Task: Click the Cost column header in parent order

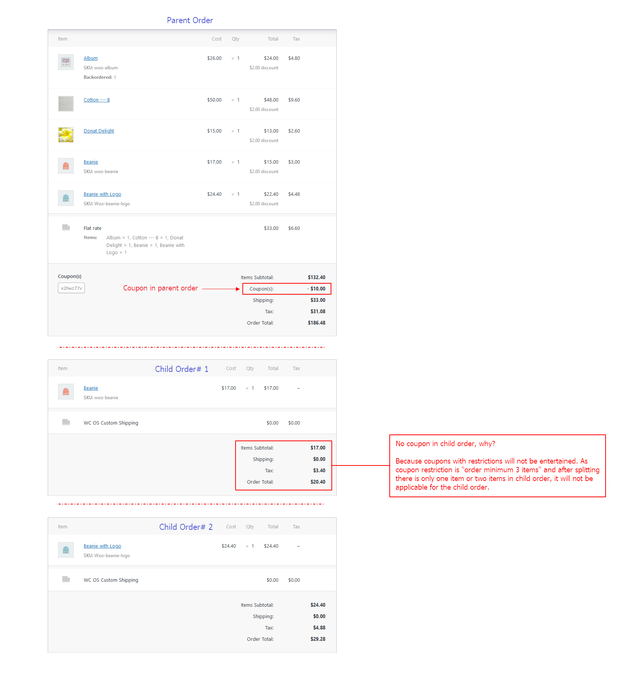Action: (217, 39)
